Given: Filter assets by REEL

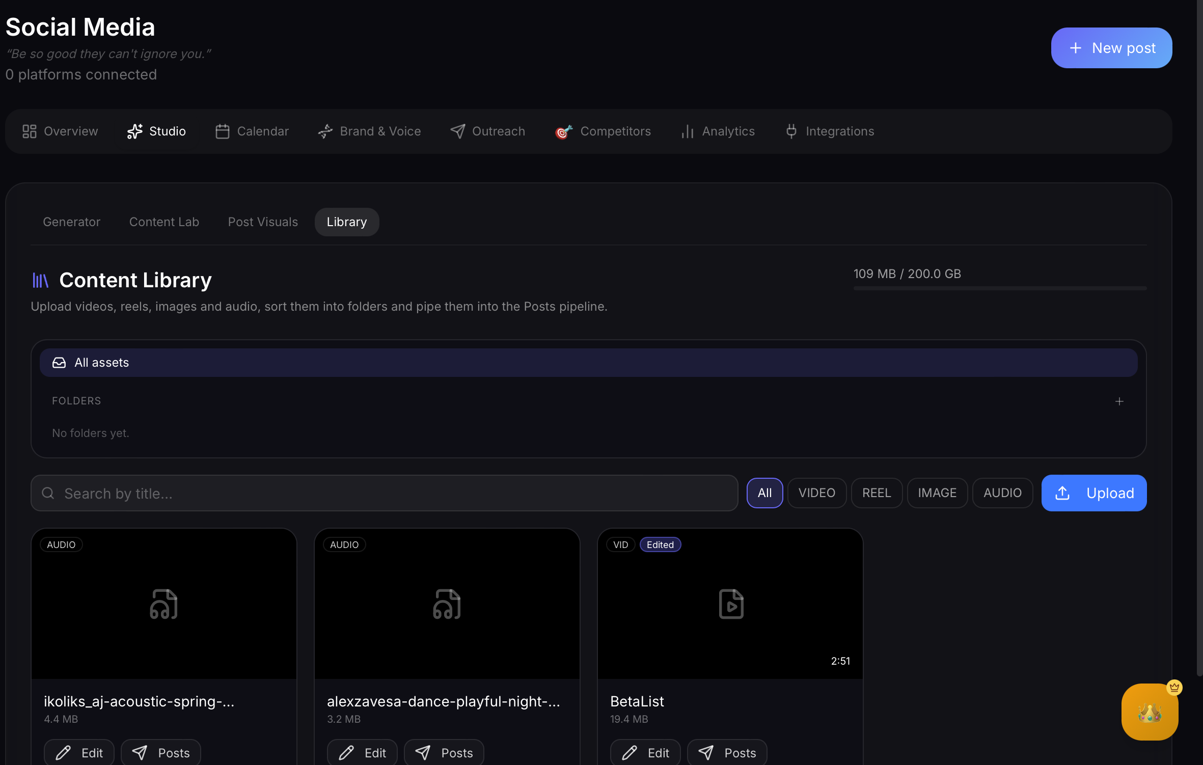Looking at the screenshot, I should pos(877,493).
